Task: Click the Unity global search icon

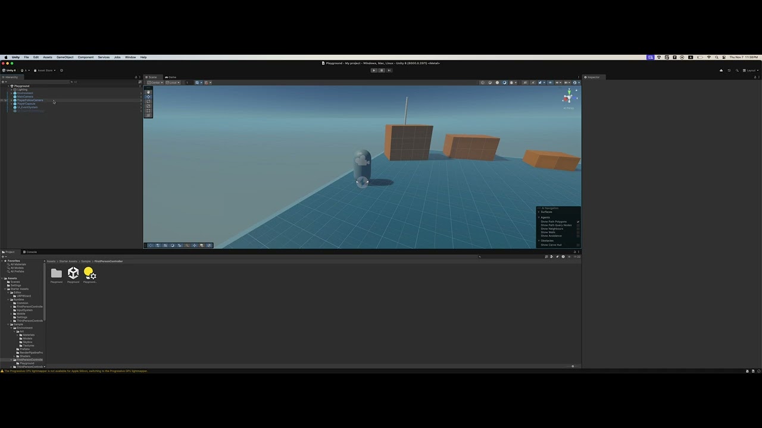Action: (x=737, y=70)
